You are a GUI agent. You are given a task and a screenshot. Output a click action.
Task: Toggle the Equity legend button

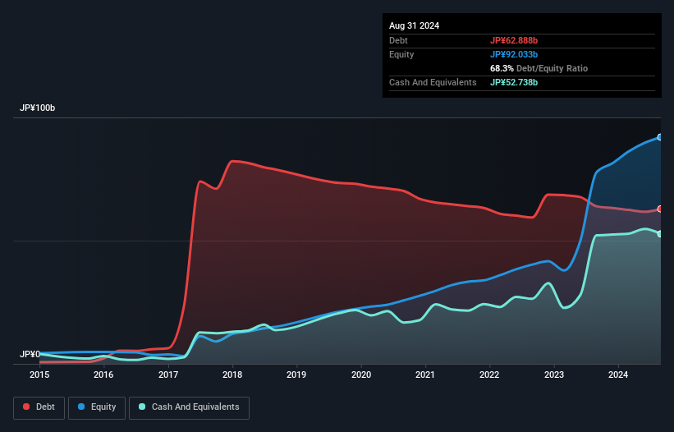[97, 407]
